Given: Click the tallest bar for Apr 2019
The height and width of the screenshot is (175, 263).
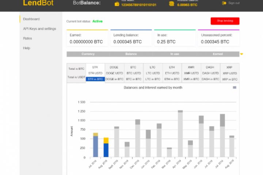Looking at the screenshot, I should click(x=180, y=134).
